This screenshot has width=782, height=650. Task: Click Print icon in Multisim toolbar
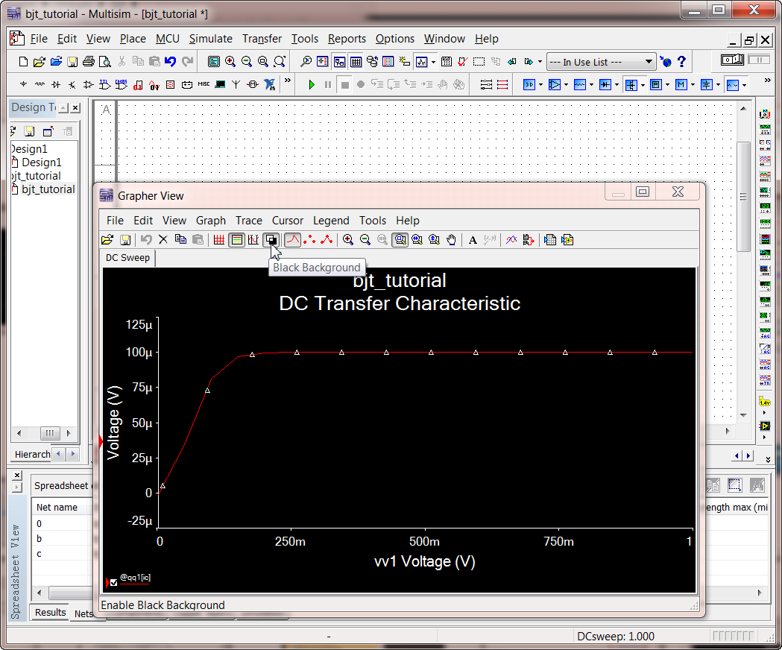[x=89, y=62]
